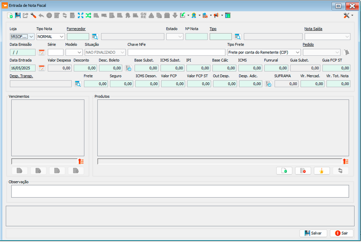The height and width of the screenshot is (242, 361).
Task: Click the GNRE toolbar icon
Action: 143,16
